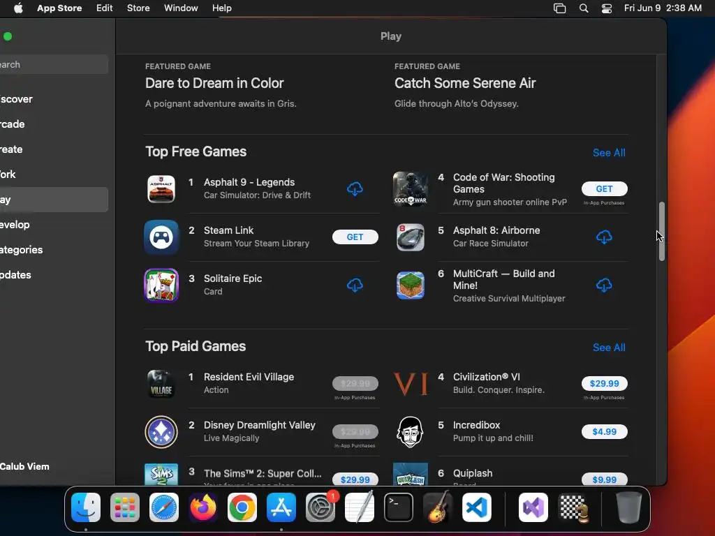
Task: Open the Solitaire Epic card icon
Action: pyautogui.click(x=161, y=285)
